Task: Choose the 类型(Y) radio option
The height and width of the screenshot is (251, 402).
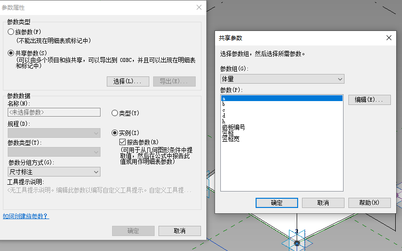Action: pos(115,113)
